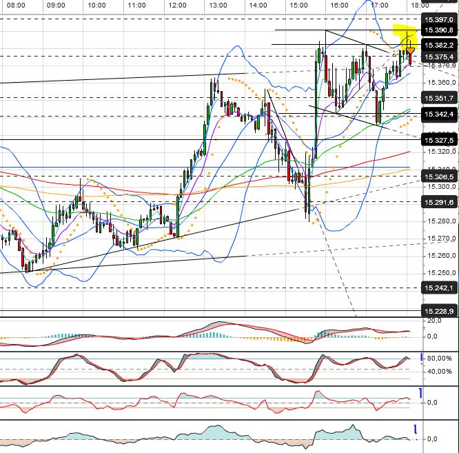Click the 17:00 time axis label

pos(379,6)
